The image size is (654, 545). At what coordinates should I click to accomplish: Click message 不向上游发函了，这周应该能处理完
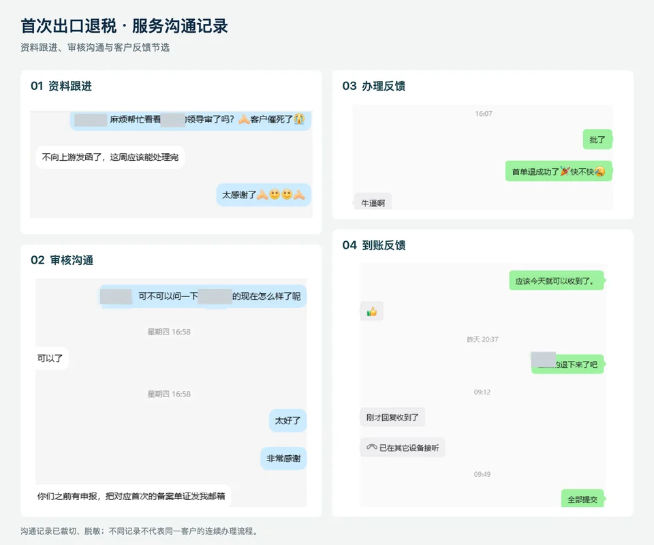point(110,157)
